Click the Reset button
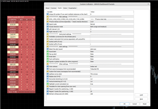The height and width of the screenshot is (109, 158). [x=145, y=104]
